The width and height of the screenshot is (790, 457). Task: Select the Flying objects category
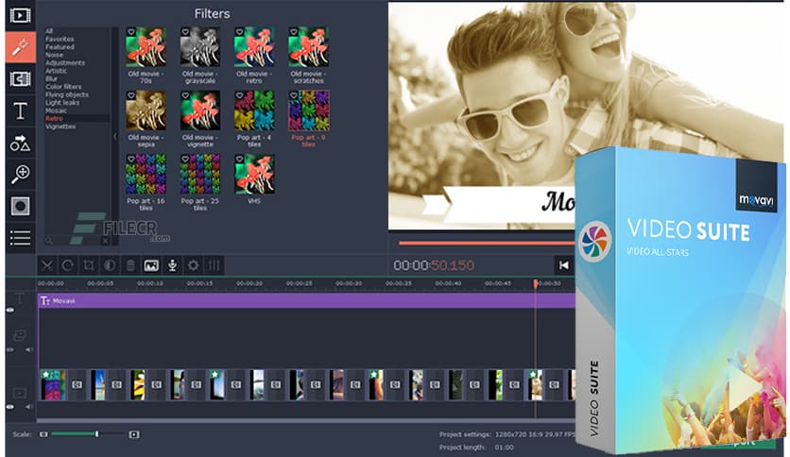tap(66, 94)
